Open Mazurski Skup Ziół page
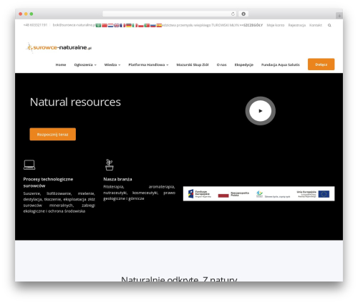358x303 pixels. coord(193,64)
